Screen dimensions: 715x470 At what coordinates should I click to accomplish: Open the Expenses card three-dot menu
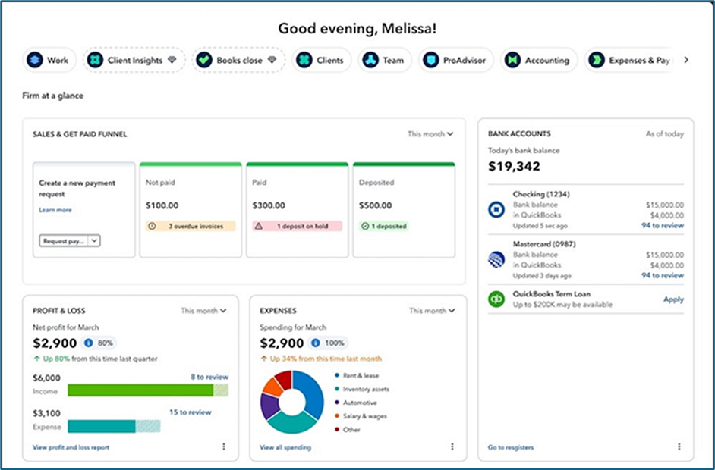[452, 447]
